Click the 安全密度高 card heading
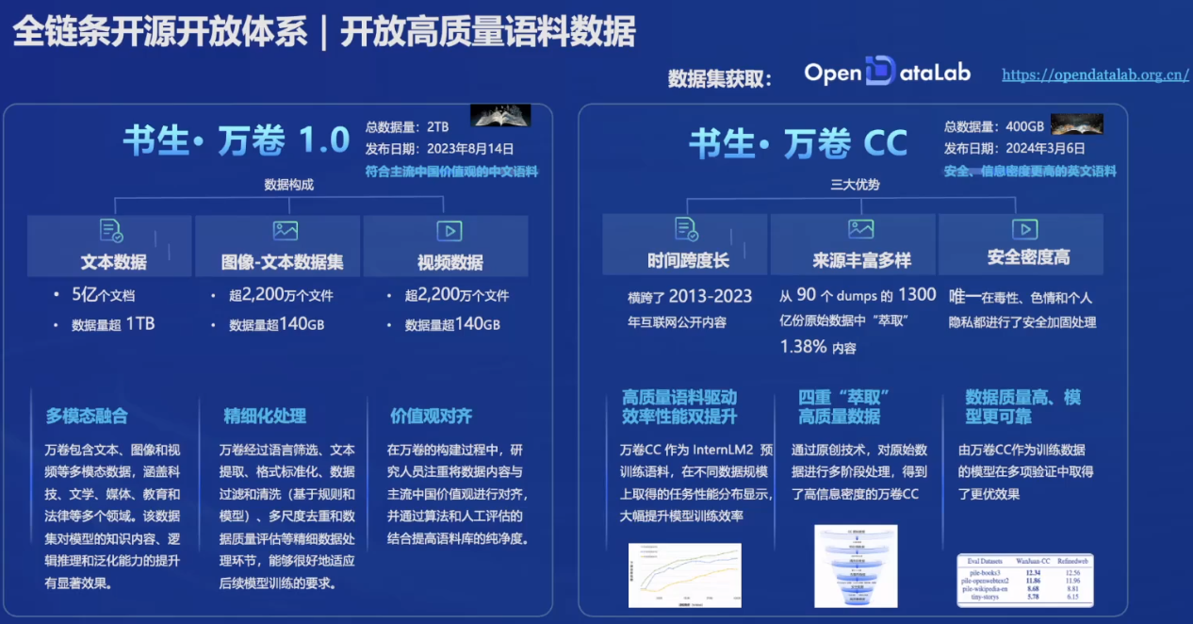This screenshot has width=1193, height=624. [x=1029, y=257]
